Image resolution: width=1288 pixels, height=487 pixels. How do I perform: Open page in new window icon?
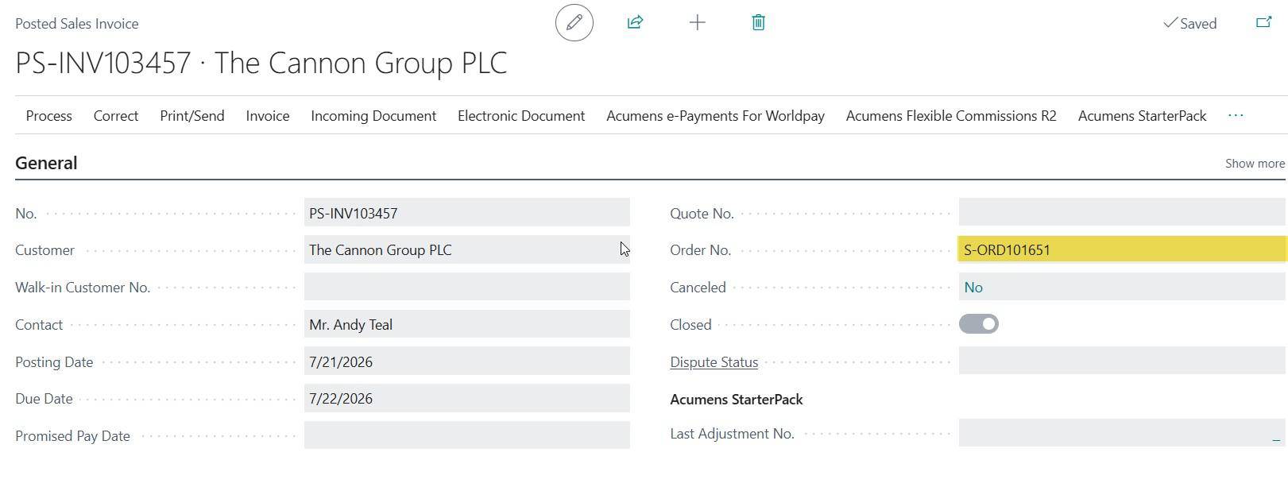(x=1263, y=22)
